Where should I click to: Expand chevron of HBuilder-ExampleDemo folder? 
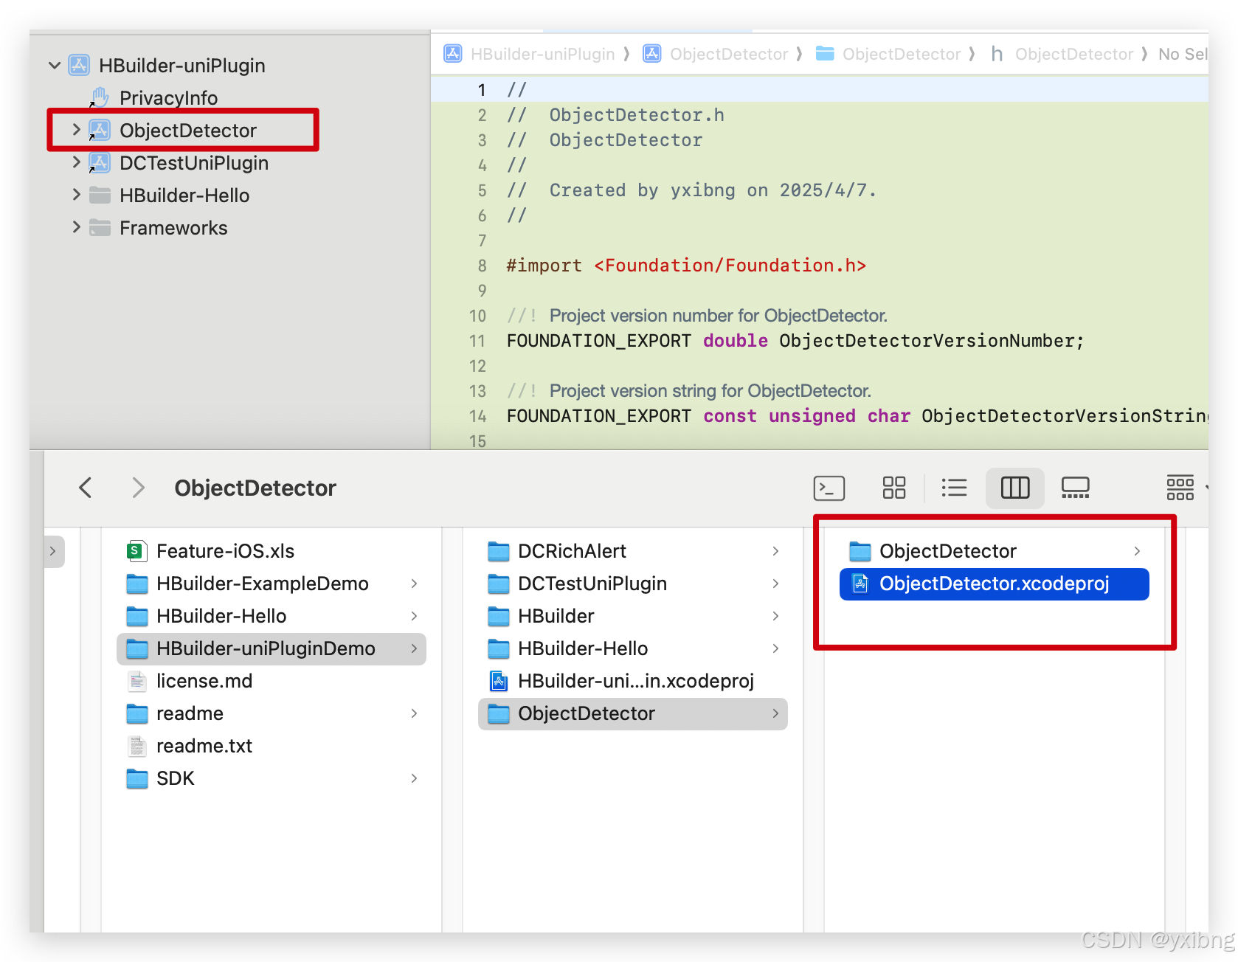(414, 584)
